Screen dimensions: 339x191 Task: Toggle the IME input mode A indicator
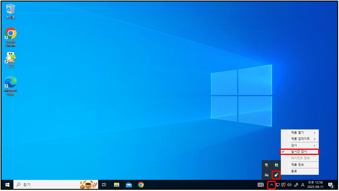(x=303, y=185)
